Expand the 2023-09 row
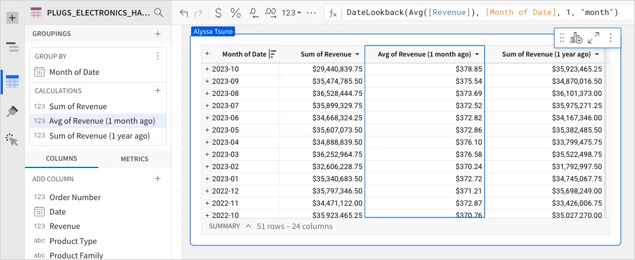635x260 pixels. point(207,81)
